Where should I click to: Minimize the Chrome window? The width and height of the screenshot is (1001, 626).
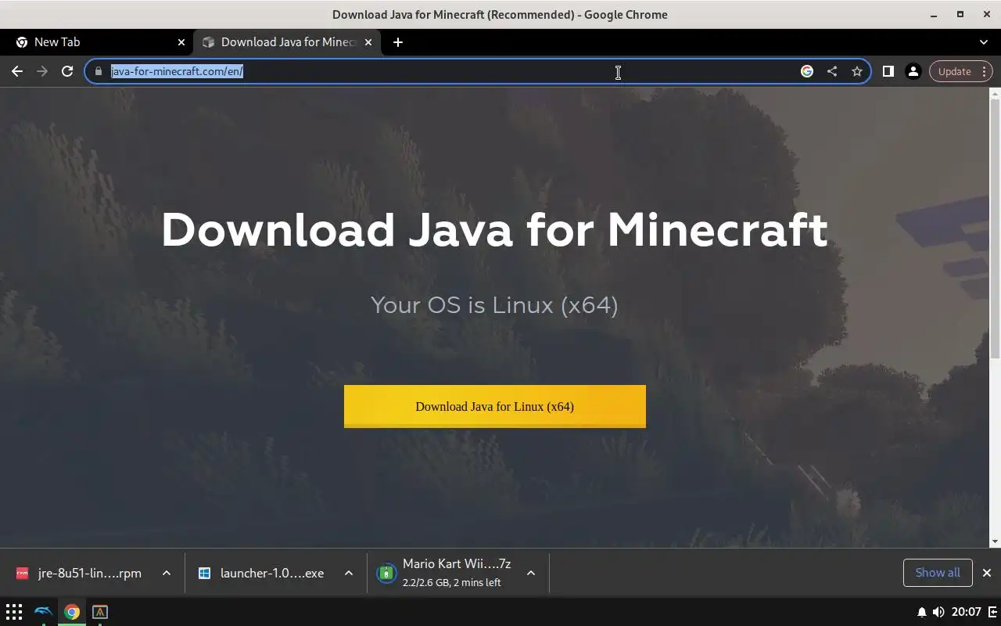click(x=935, y=14)
